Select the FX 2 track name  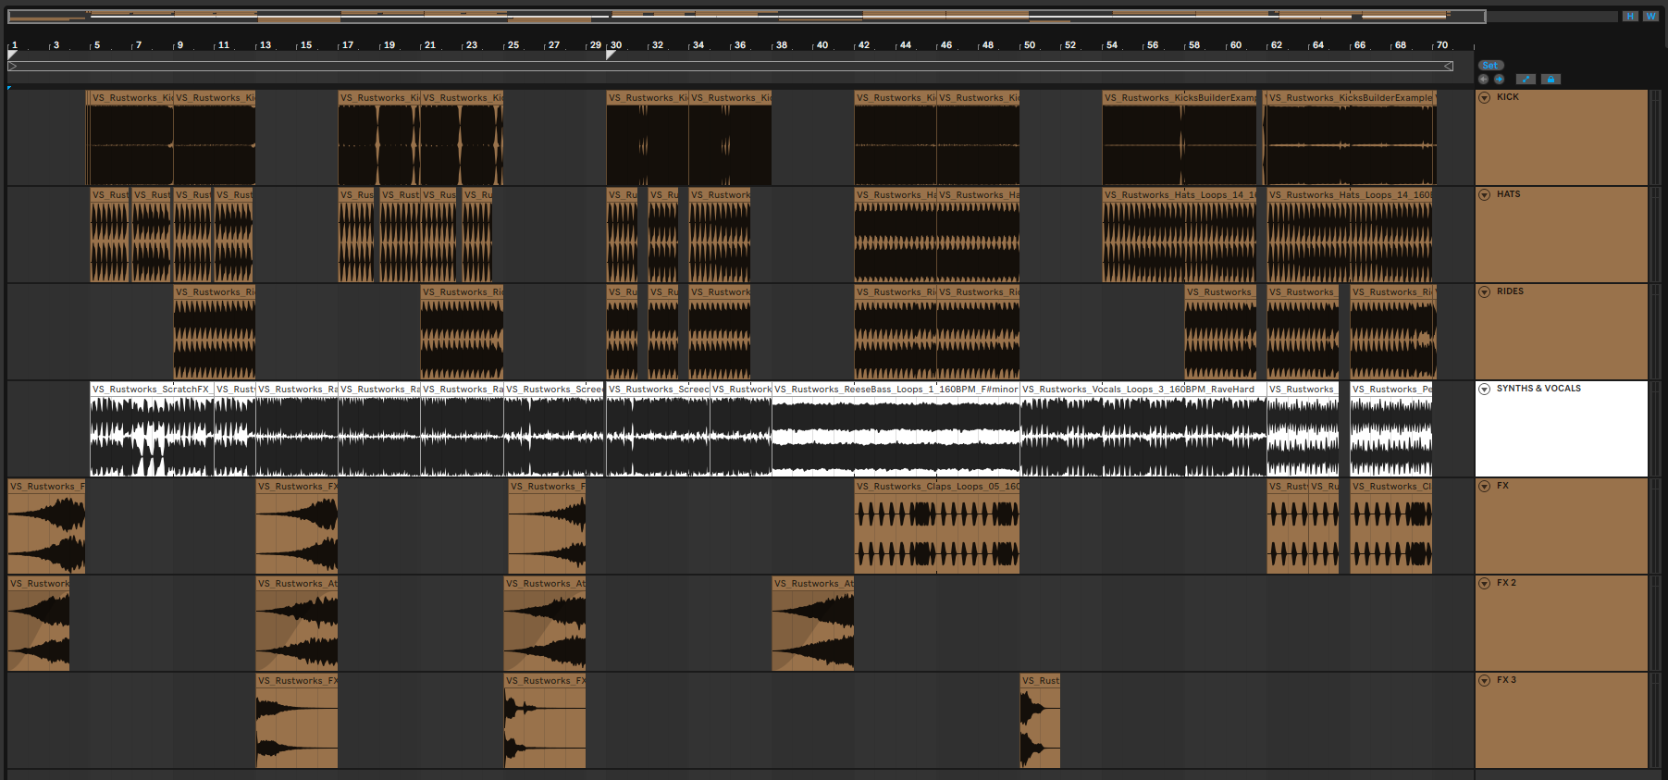(1506, 583)
